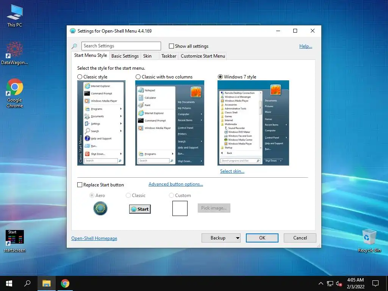Minimize the Open-Shell settings window

tap(278, 31)
